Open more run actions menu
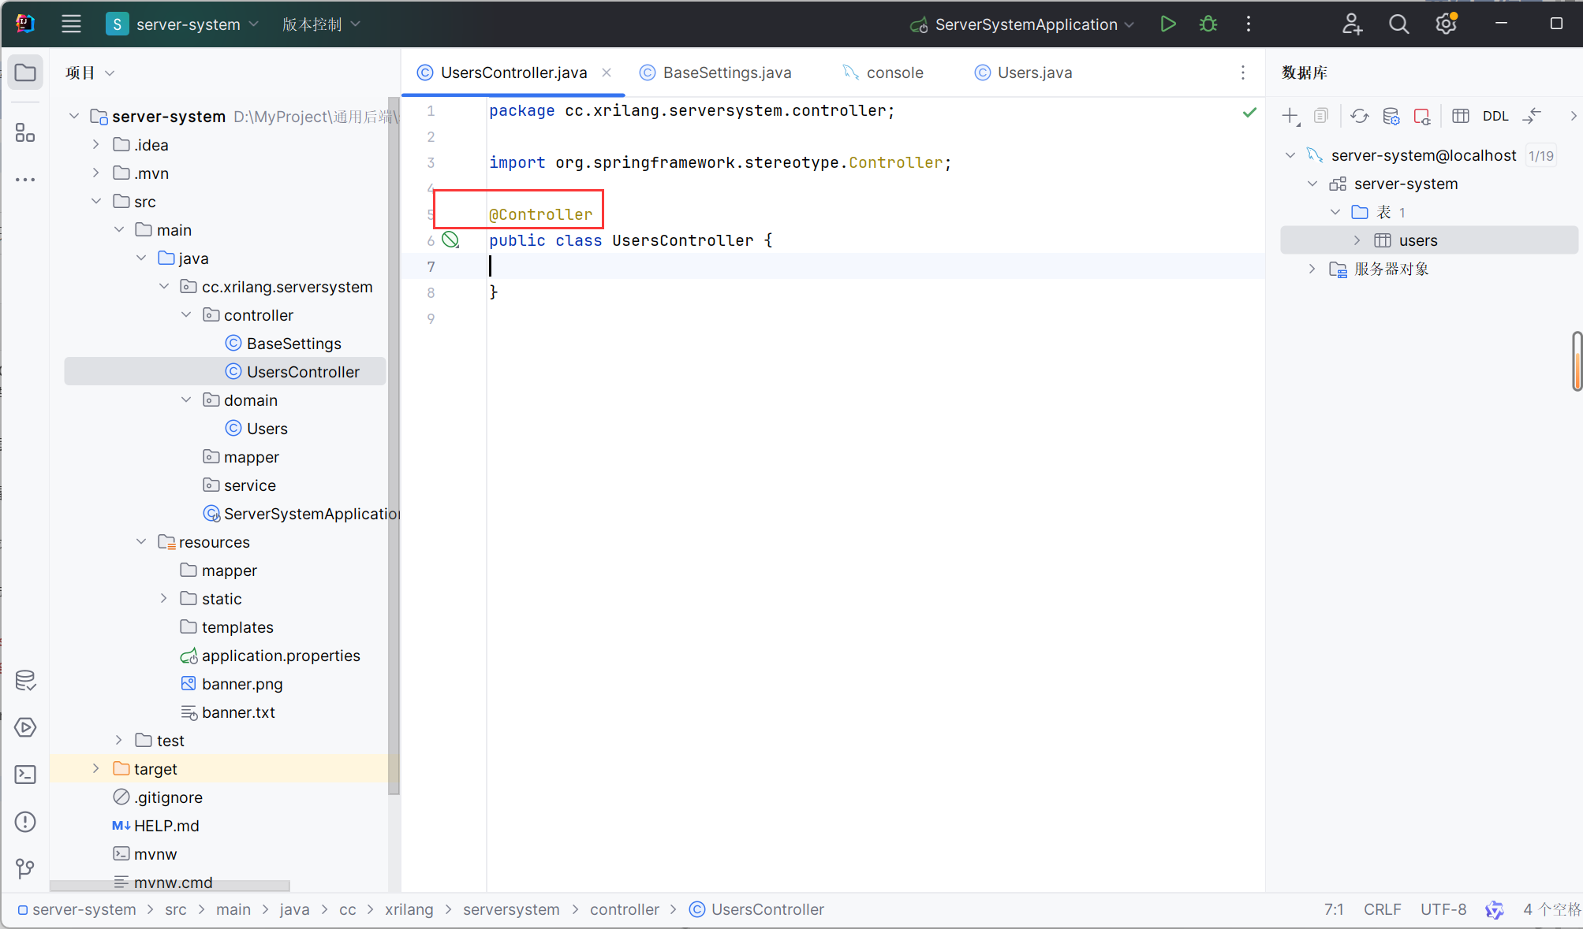This screenshot has height=929, width=1583. tap(1249, 24)
